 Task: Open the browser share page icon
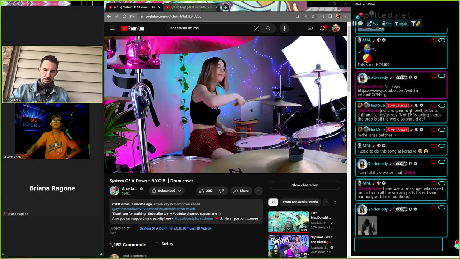pos(305,16)
